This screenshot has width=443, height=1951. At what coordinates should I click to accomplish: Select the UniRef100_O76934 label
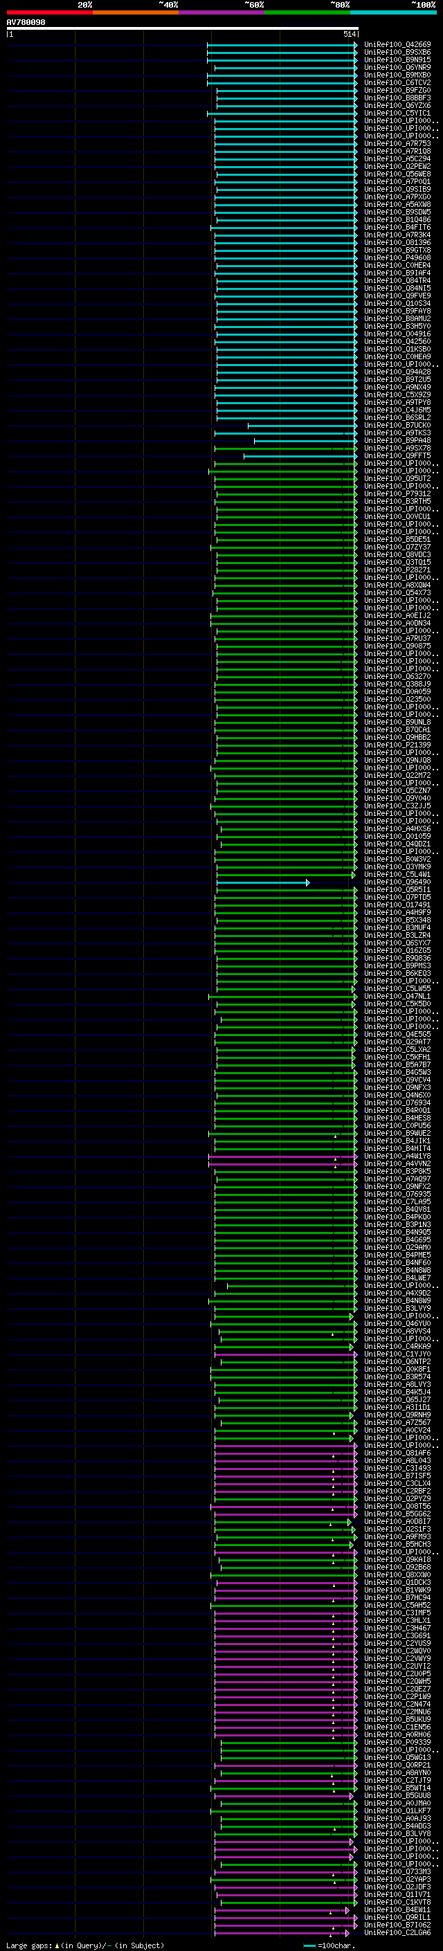click(x=397, y=1102)
